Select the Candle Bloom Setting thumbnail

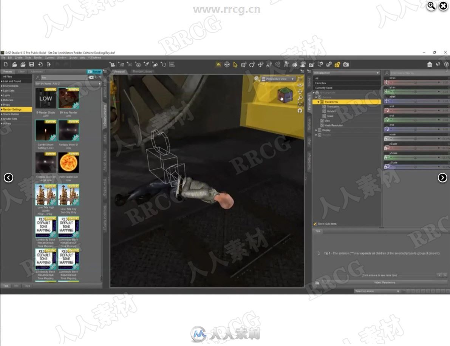[x=46, y=130]
